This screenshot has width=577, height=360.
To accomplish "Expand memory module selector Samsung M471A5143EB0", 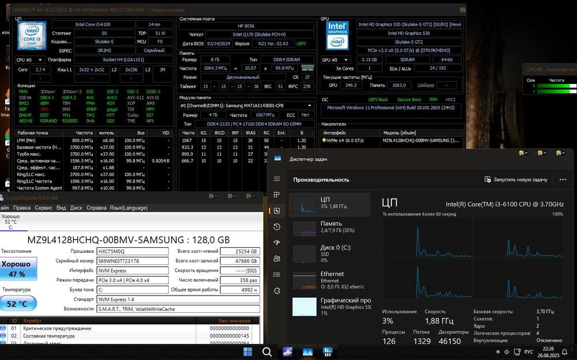I will pos(246,105).
